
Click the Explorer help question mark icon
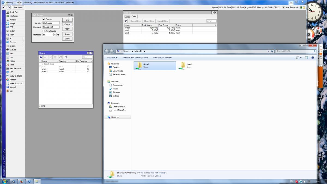(313, 58)
